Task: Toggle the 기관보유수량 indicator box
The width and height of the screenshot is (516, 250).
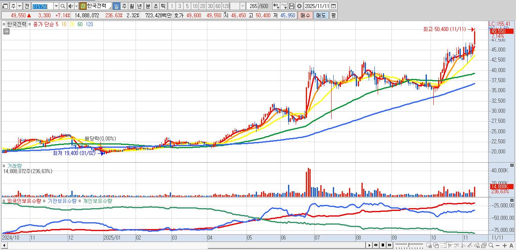Action: click(45, 200)
